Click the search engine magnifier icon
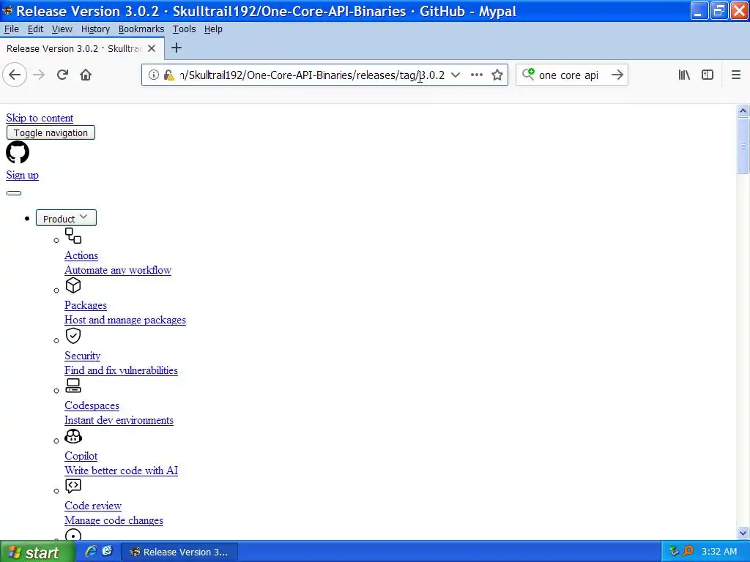Image resolution: width=750 pixels, height=562 pixels. click(528, 74)
